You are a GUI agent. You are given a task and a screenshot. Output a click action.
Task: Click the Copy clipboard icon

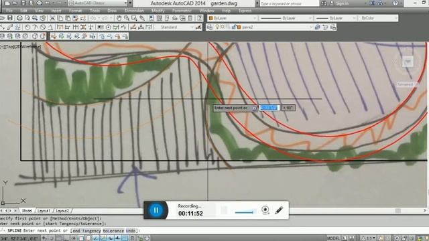pyautogui.click(x=60, y=18)
